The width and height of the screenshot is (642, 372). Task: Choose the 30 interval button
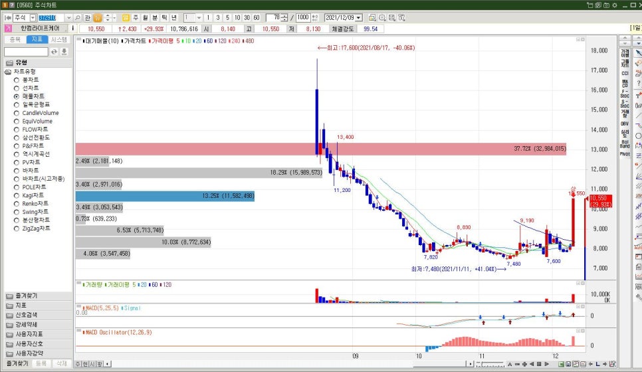[x=247, y=17]
